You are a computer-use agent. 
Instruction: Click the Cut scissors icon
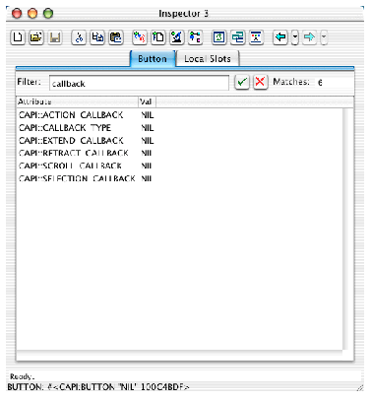pyautogui.click(x=79, y=37)
